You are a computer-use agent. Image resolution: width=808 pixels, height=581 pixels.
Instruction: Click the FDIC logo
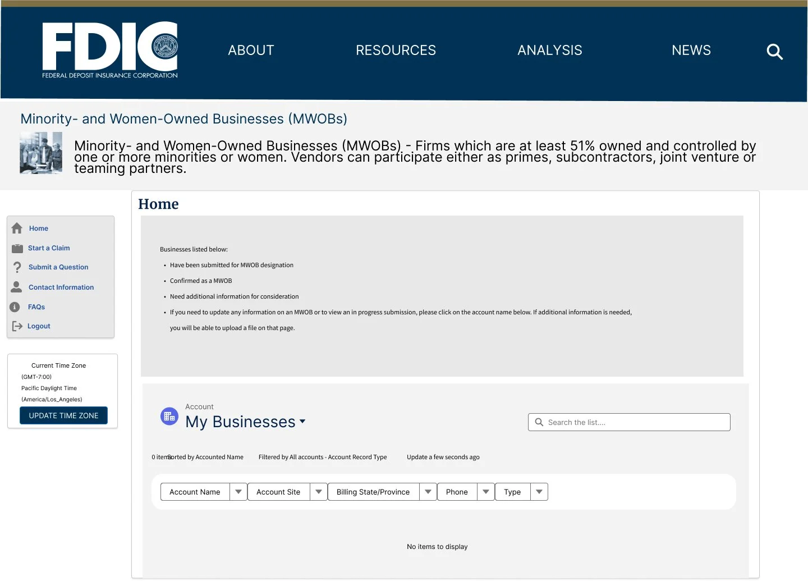point(110,50)
